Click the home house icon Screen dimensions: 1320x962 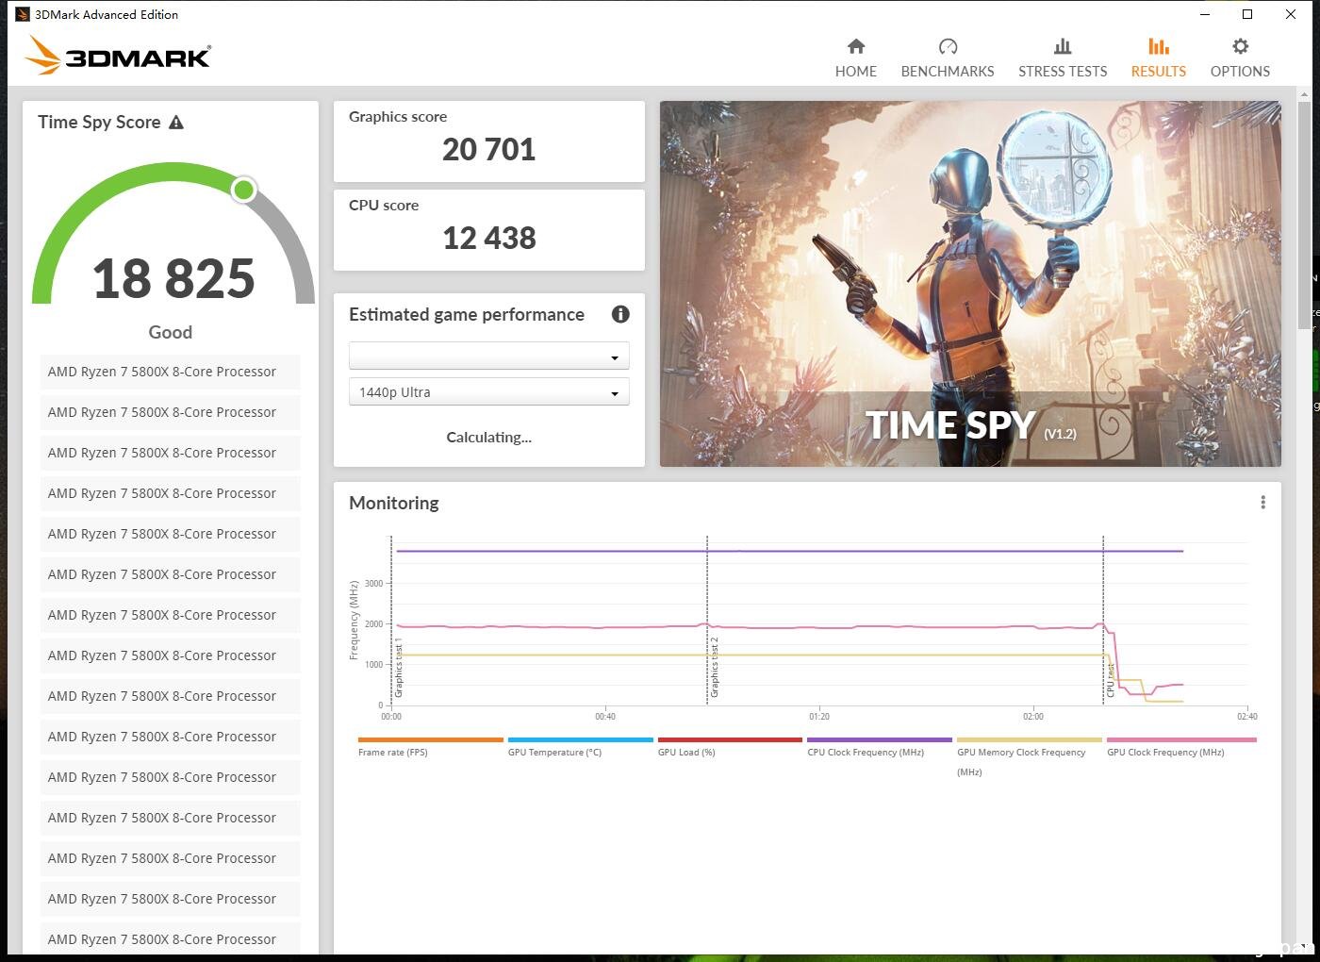pos(856,46)
